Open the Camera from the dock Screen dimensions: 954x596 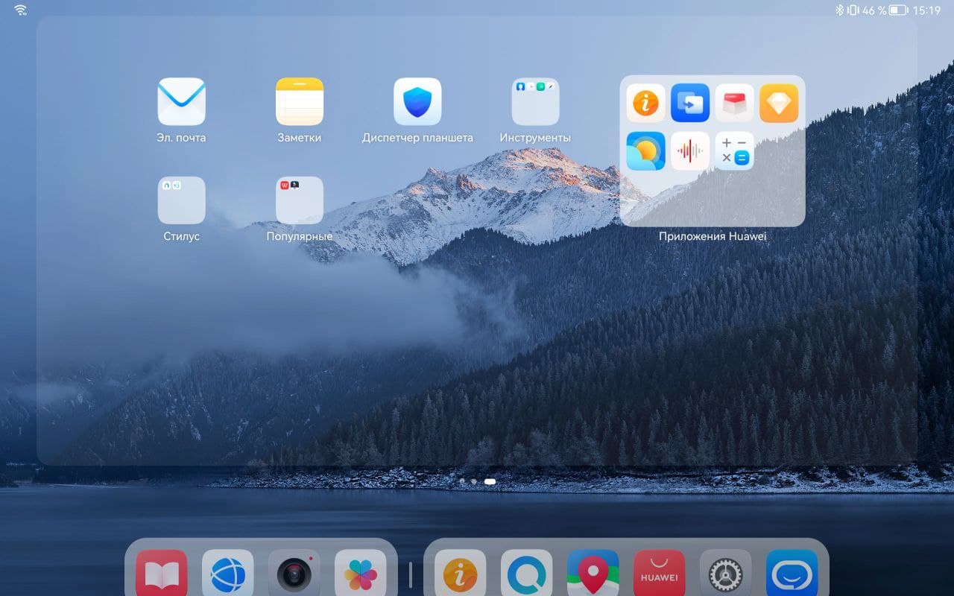coord(294,574)
